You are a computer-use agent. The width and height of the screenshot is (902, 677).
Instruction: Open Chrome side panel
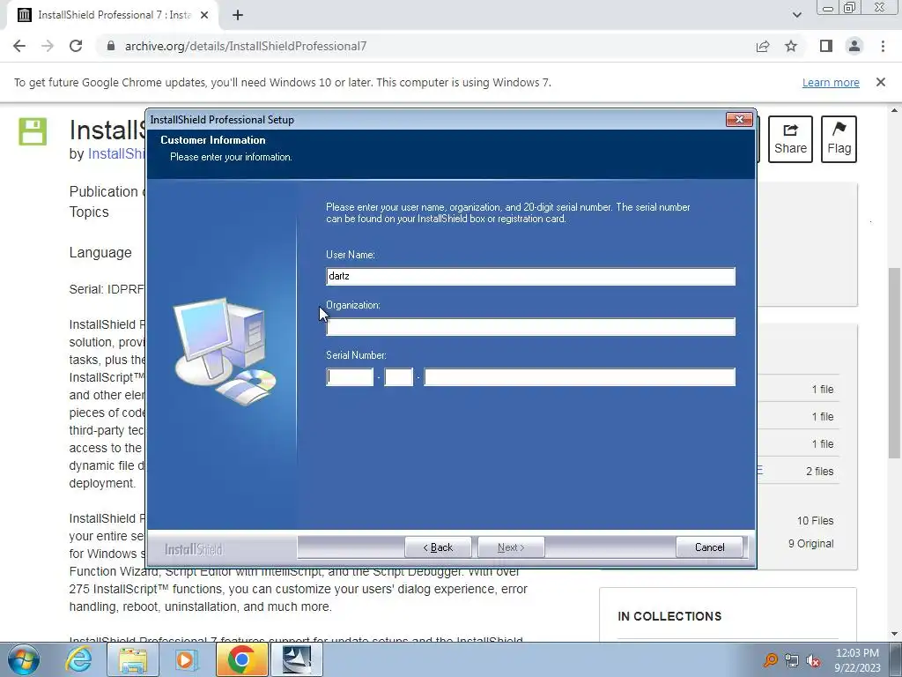(826, 46)
